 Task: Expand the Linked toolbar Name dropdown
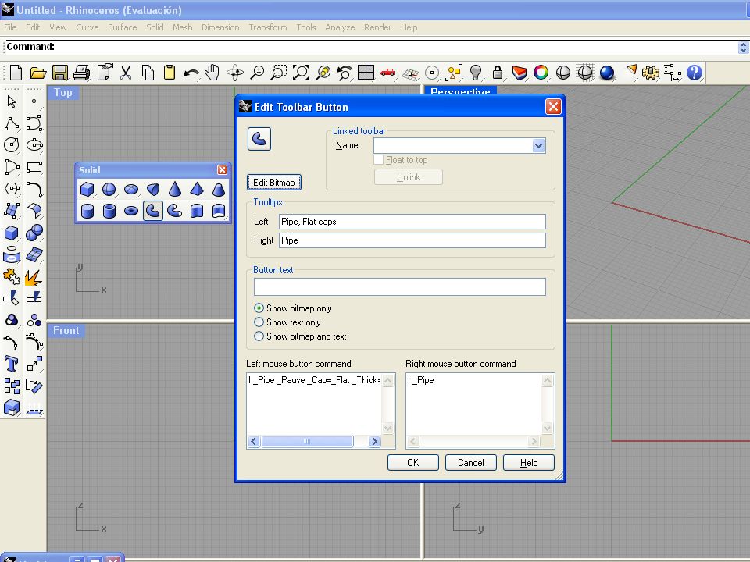(538, 146)
